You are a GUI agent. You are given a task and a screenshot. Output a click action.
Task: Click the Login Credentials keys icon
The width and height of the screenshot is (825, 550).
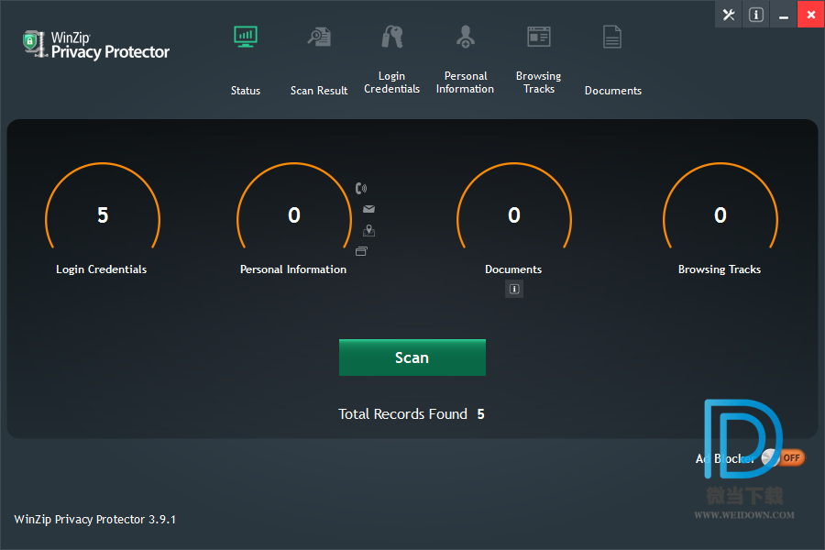(392, 37)
